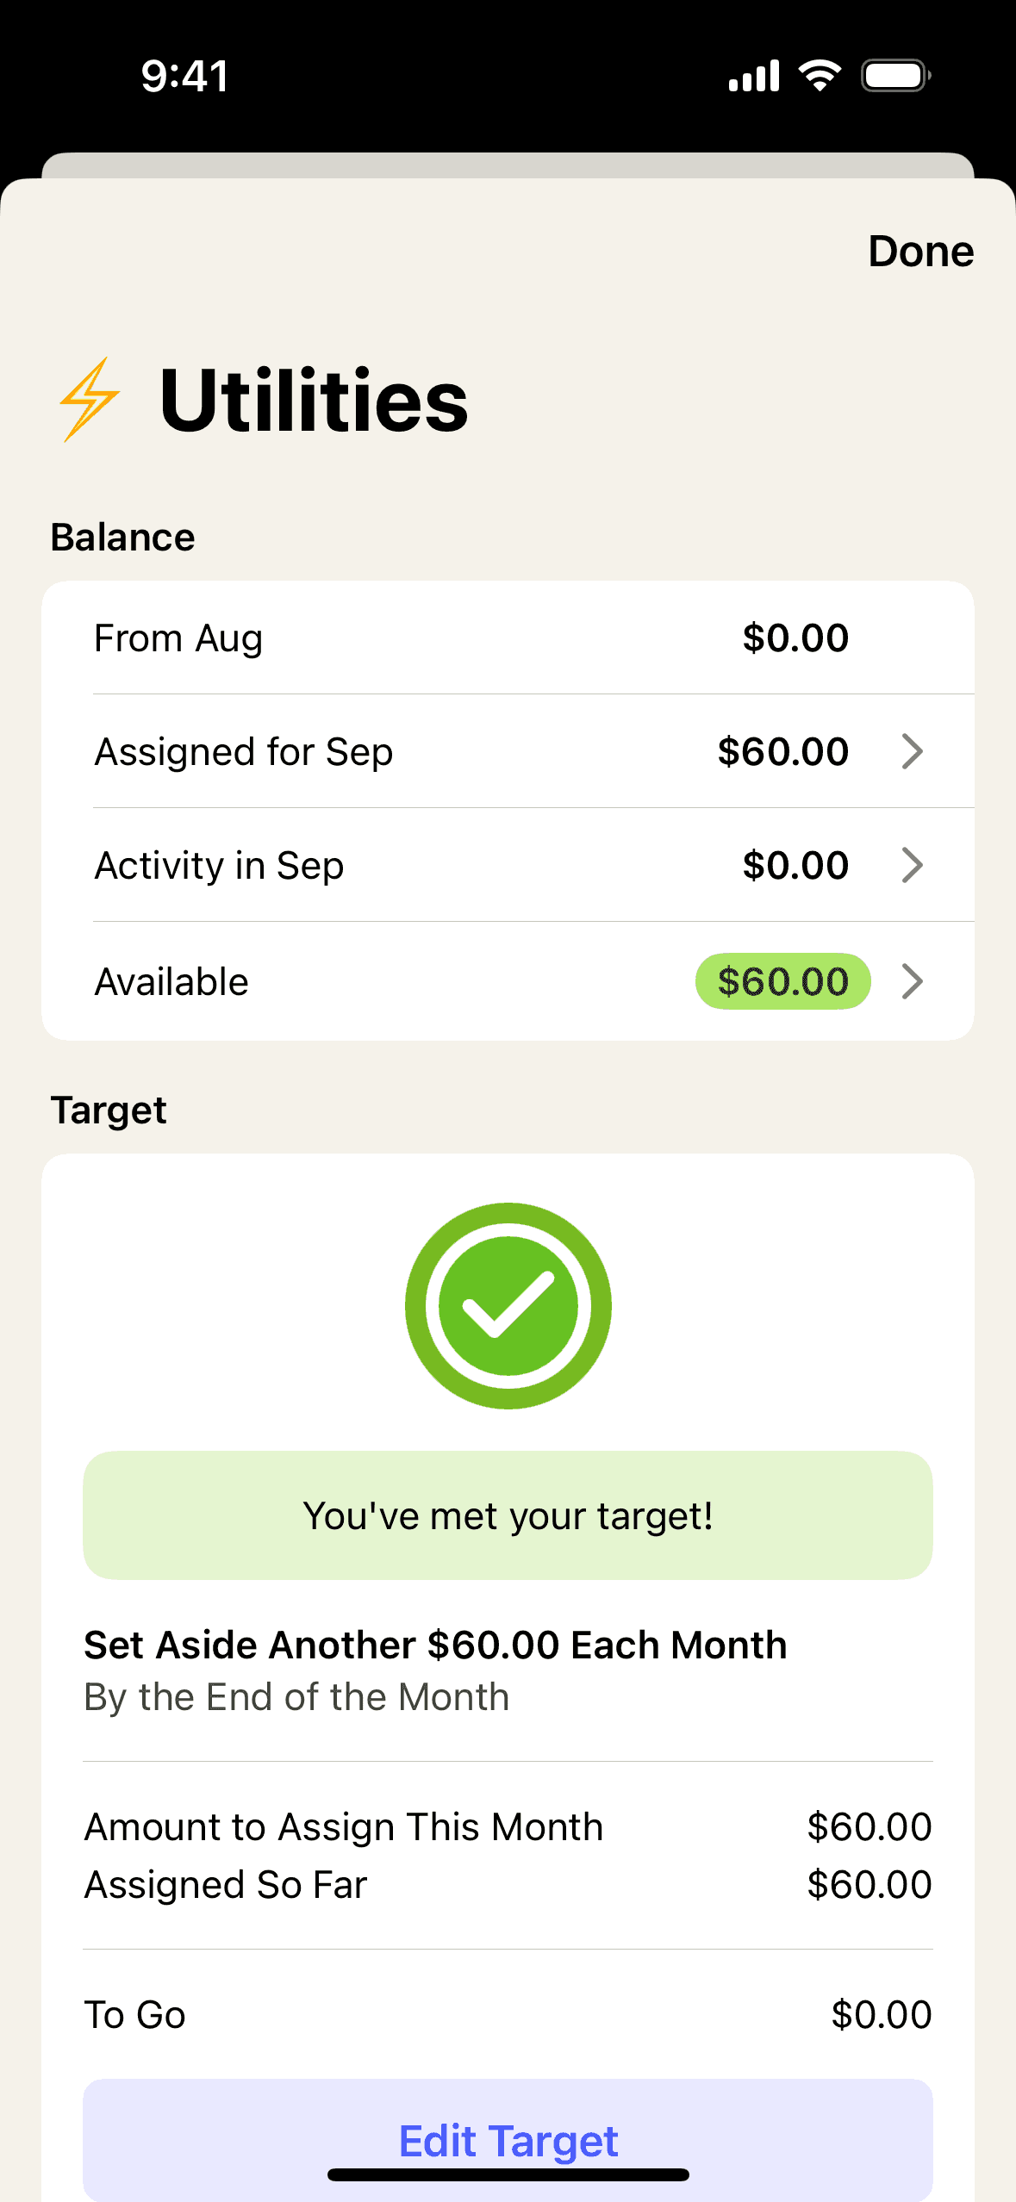Expand Activity in Sep chevron
The image size is (1016, 2202).
tap(912, 865)
